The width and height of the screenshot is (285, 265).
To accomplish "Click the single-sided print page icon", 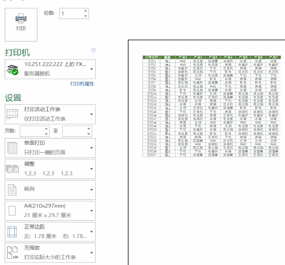I will [x=12, y=148].
